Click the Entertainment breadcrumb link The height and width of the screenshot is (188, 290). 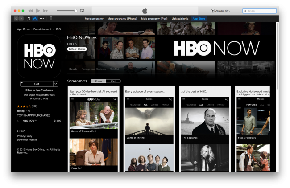pyautogui.click(x=42, y=29)
